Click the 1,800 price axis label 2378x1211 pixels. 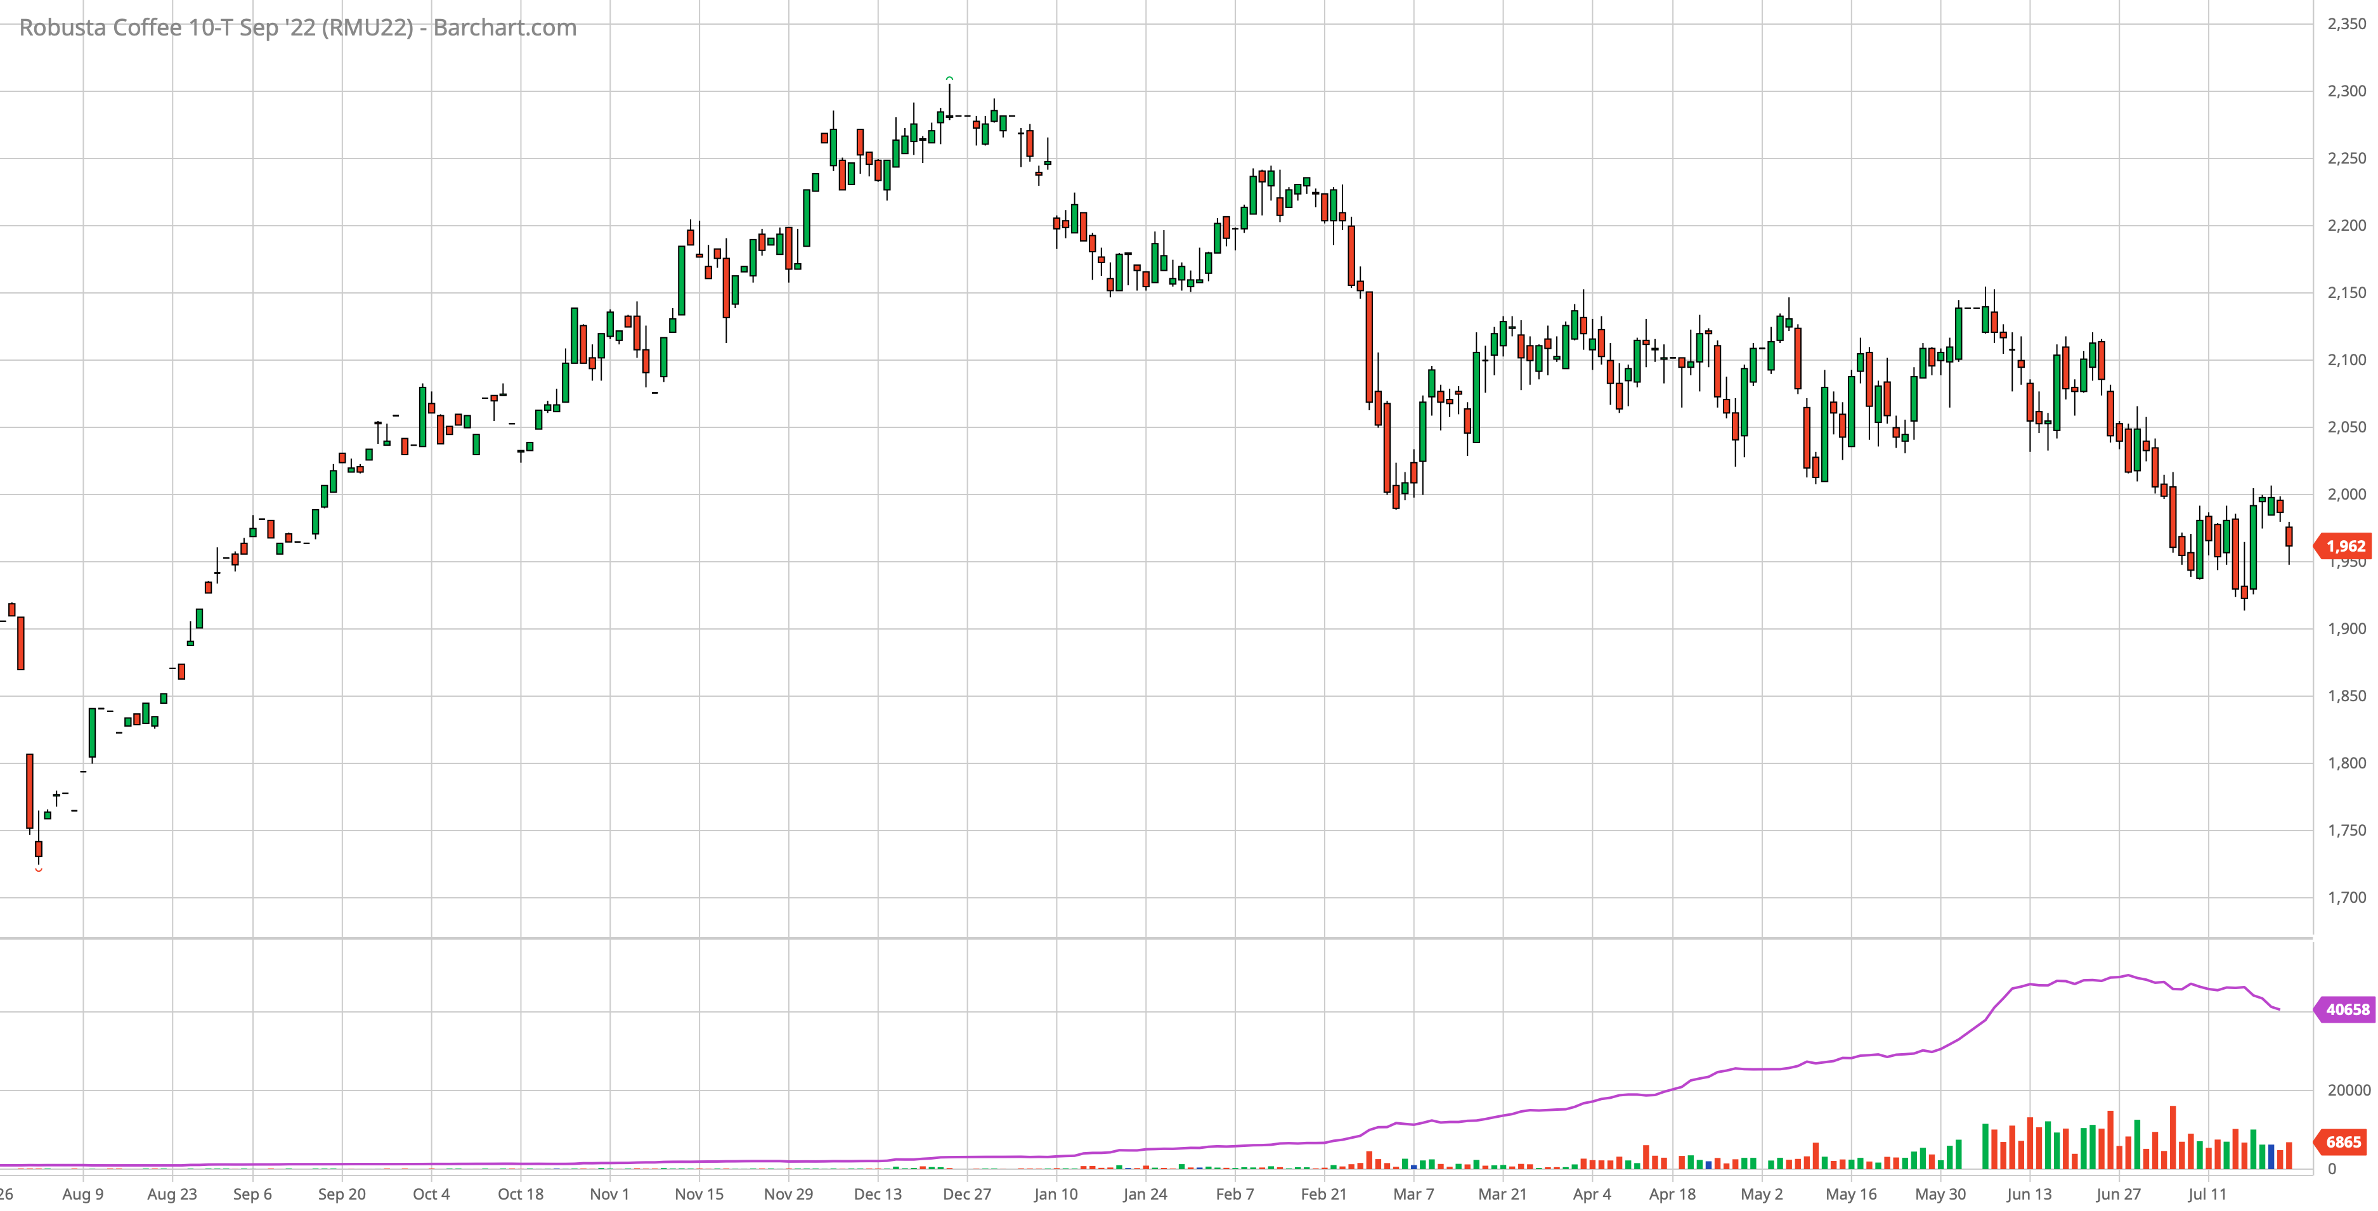click(2347, 763)
